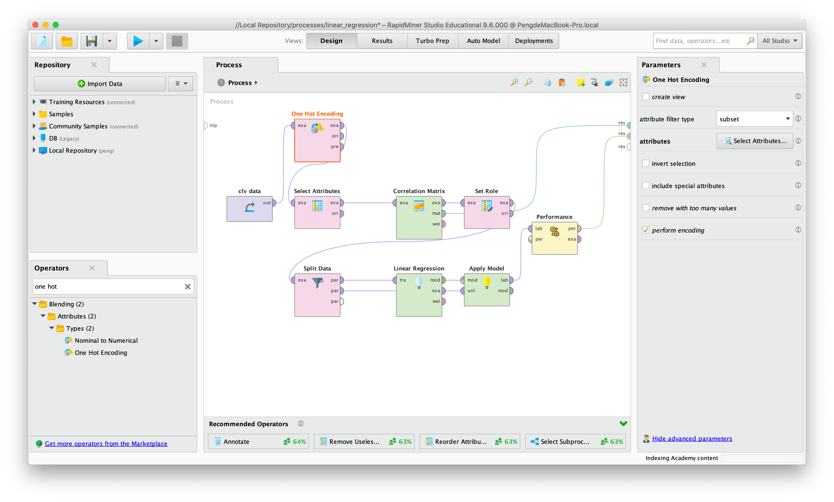Image resolution: width=834 pixels, height=502 pixels.
Task: Stop process with the gray square button
Action: (x=177, y=41)
